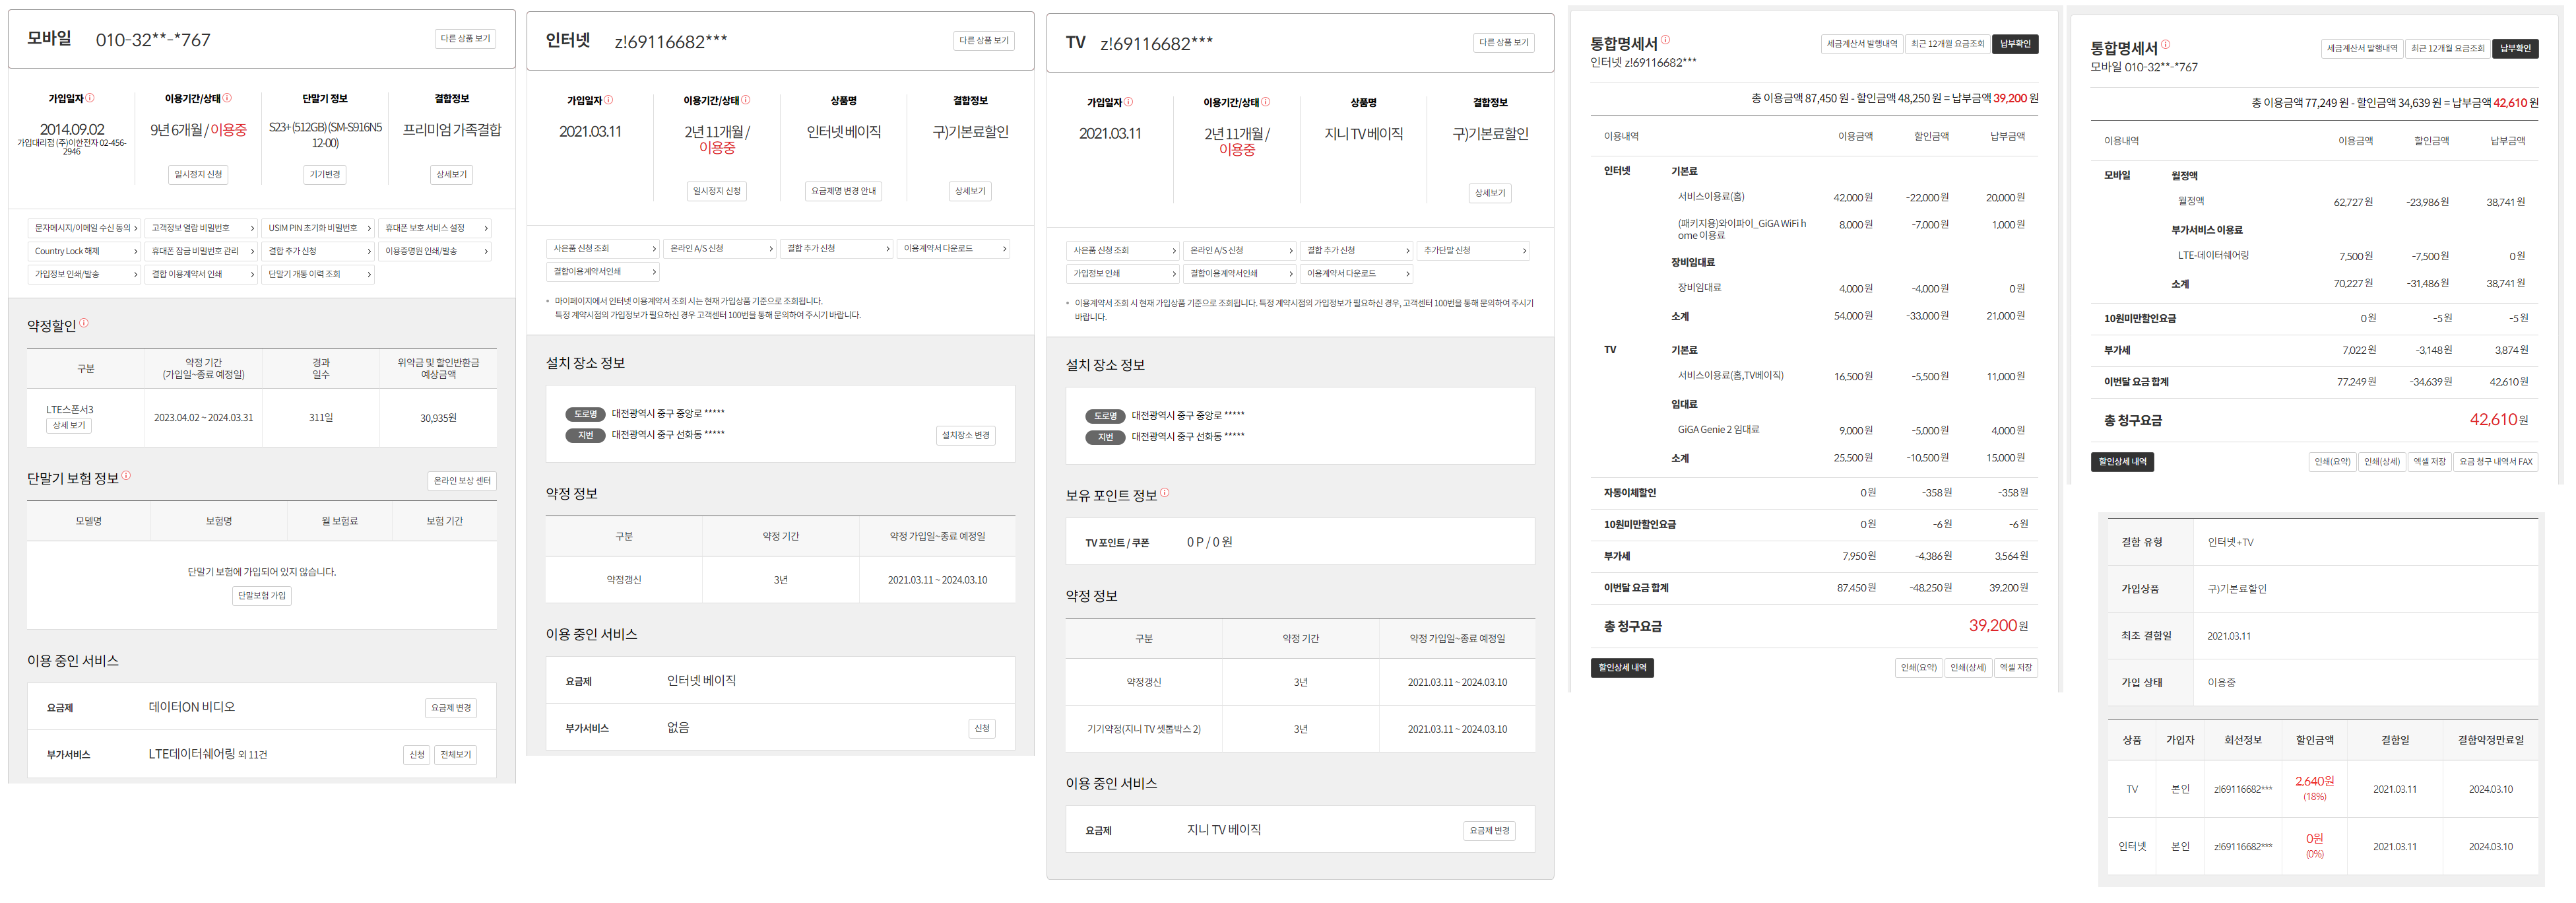
Task: Click 납부확인 on 인터넷 통합명세서
Action: (x=2015, y=44)
